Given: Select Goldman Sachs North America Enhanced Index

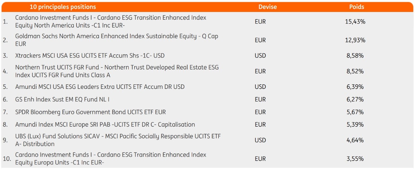Looking at the screenshot, I should [x=117, y=40].
